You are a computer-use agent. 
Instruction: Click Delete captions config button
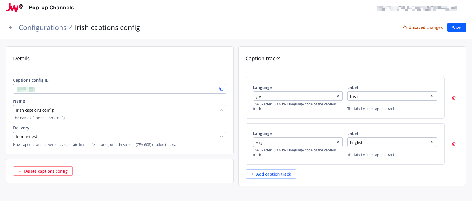tap(43, 171)
